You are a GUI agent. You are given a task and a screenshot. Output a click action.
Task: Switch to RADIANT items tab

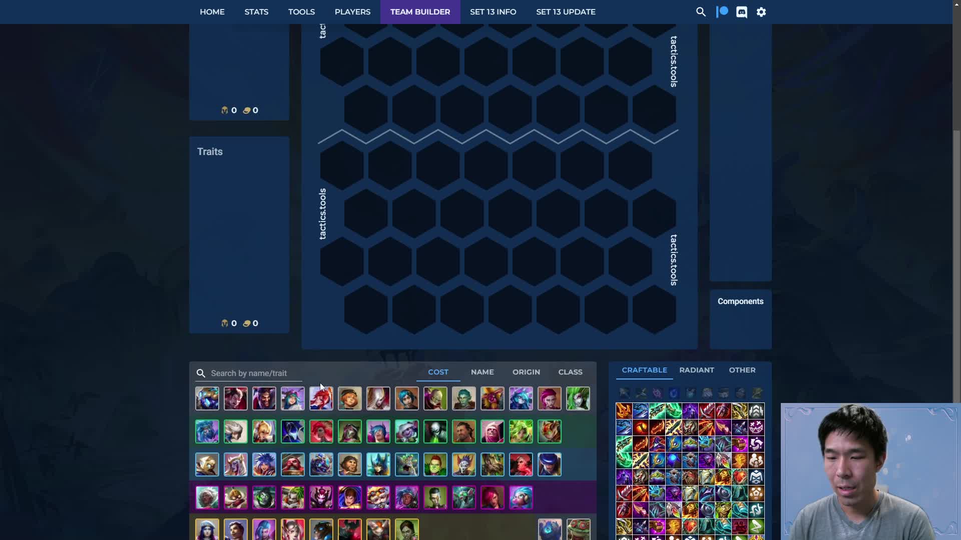[x=697, y=370]
